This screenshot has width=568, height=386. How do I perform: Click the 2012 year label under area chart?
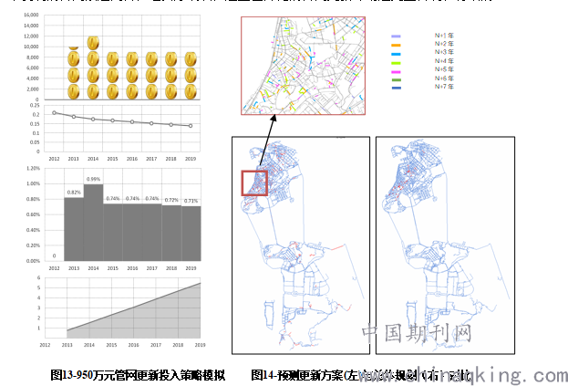pos(45,345)
